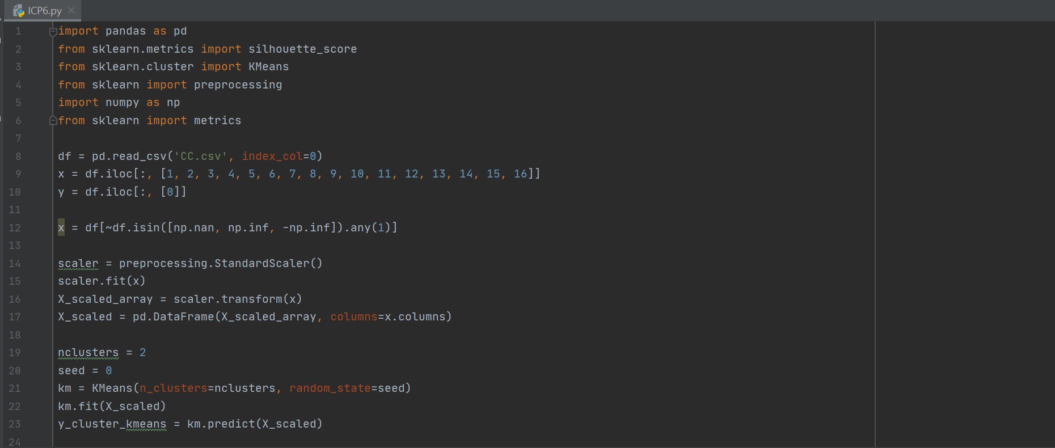Click line number 19 in the gutter
Image resolution: width=1055 pixels, height=448 pixels.
(x=15, y=353)
